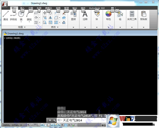159x128 pixels.
Task: Select the Line (直线) drawing tool
Action: [6, 15]
